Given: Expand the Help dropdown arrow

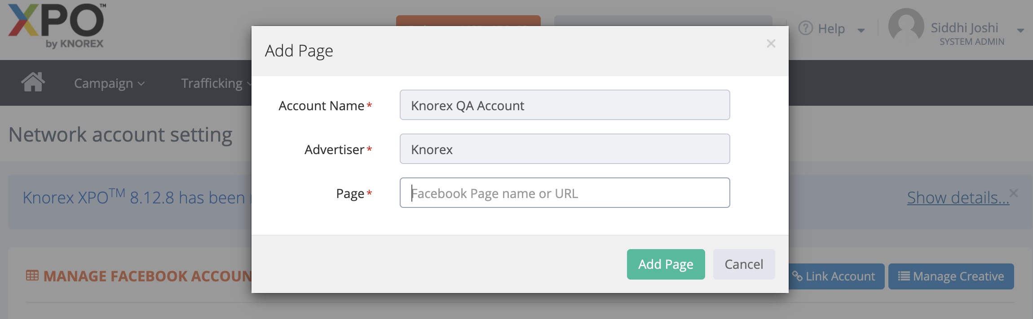Looking at the screenshot, I should (x=861, y=30).
